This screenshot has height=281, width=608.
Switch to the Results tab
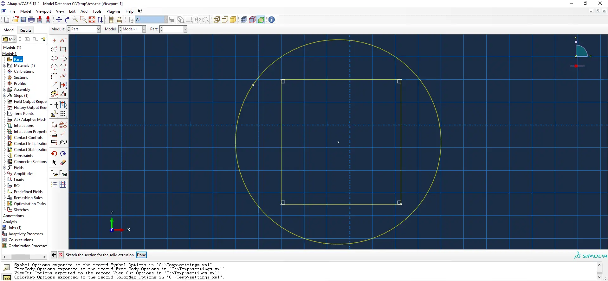pos(25,30)
